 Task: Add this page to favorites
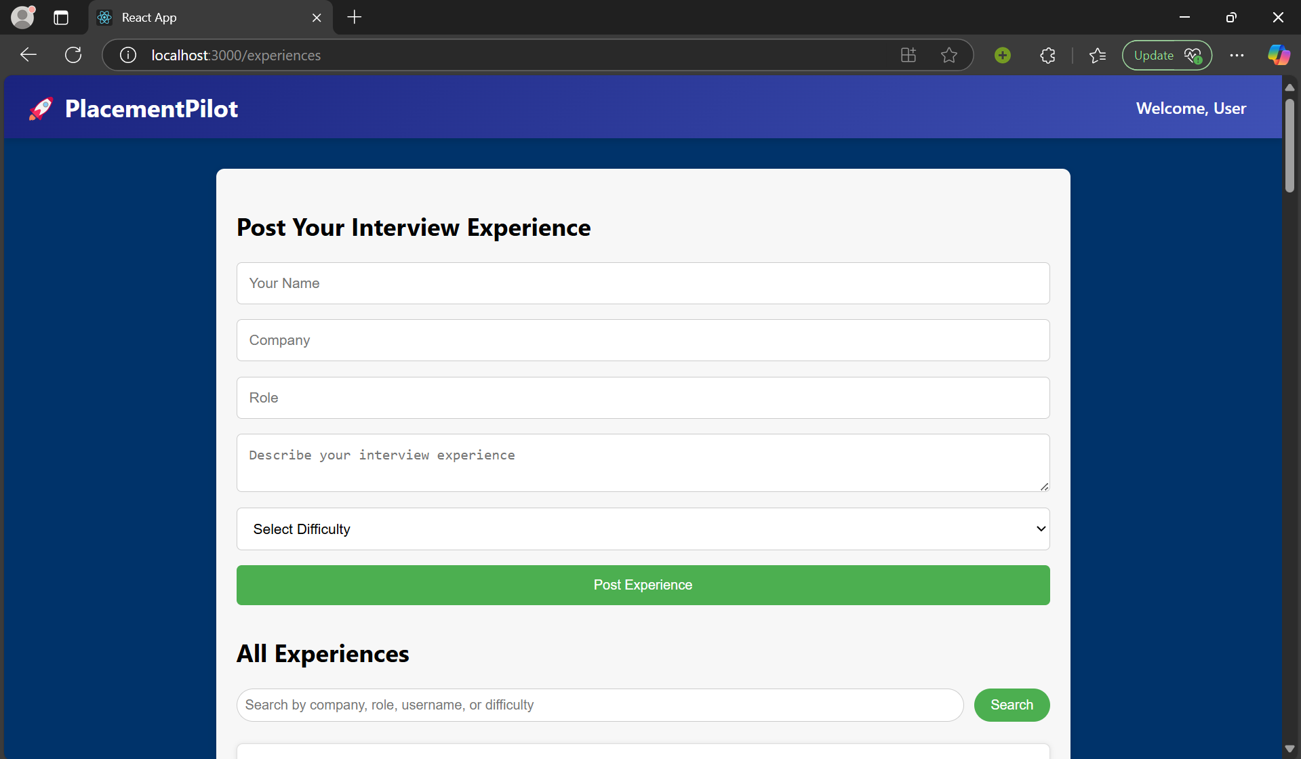tap(949, 55)
